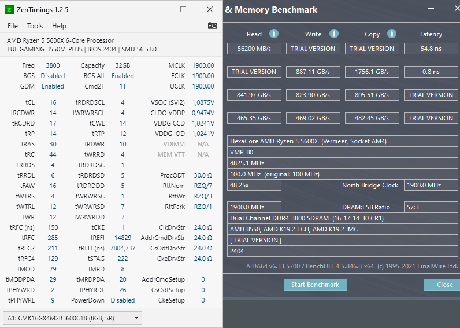Click the tRC value 44
Viewport: 460px width, 328px height.
(53, 154)
